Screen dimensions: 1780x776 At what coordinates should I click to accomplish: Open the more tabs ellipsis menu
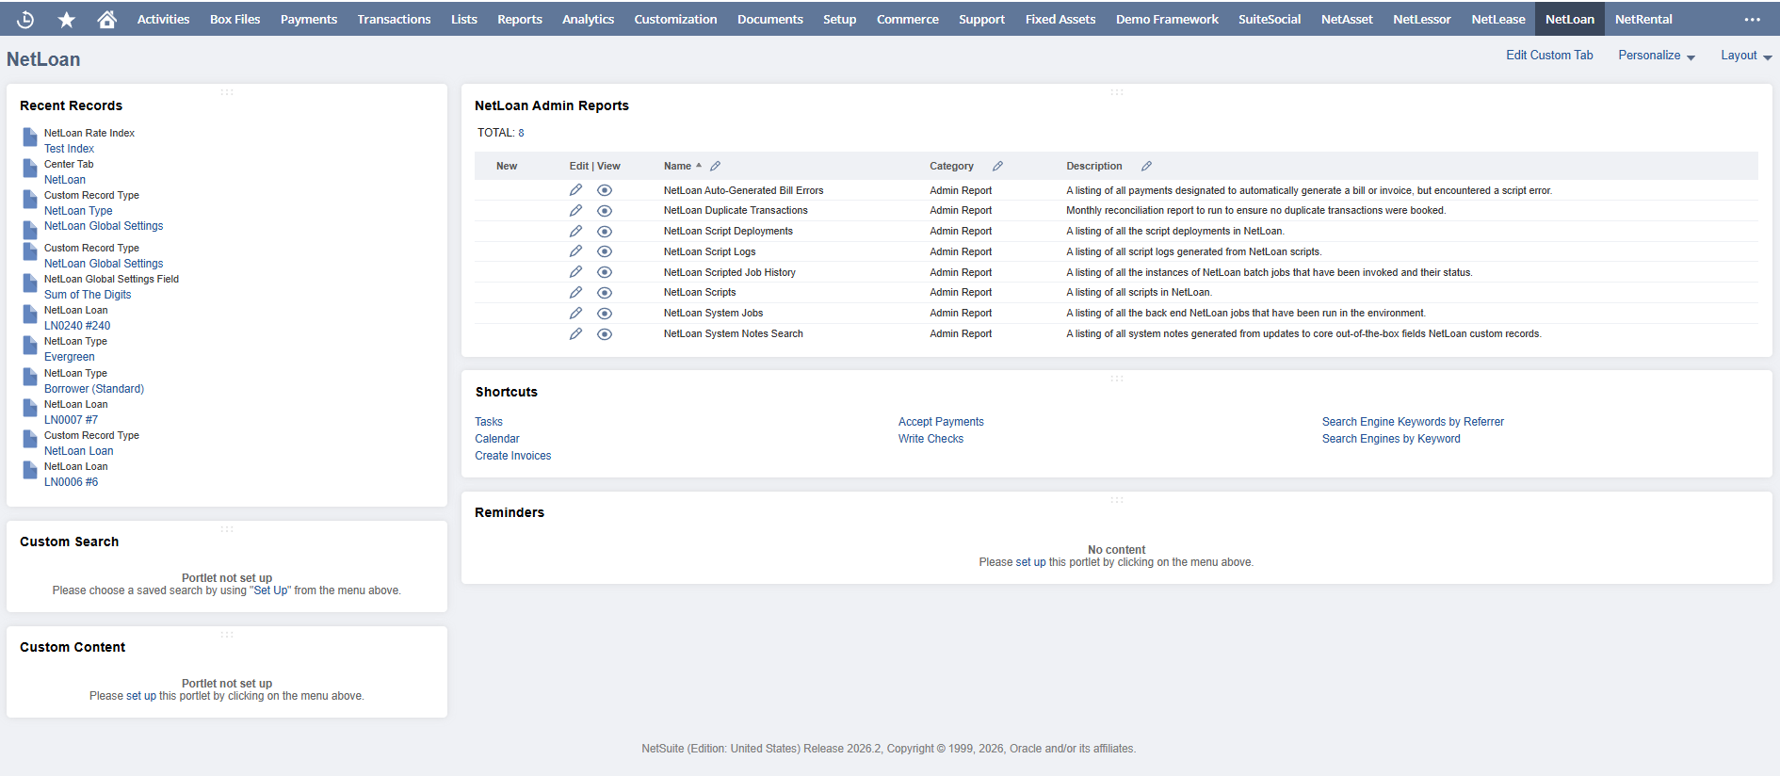click(1752, 19)
